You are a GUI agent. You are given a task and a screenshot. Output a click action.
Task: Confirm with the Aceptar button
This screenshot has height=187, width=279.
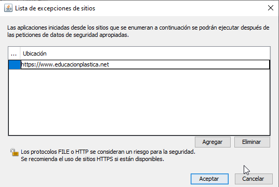tap(209, 179)
